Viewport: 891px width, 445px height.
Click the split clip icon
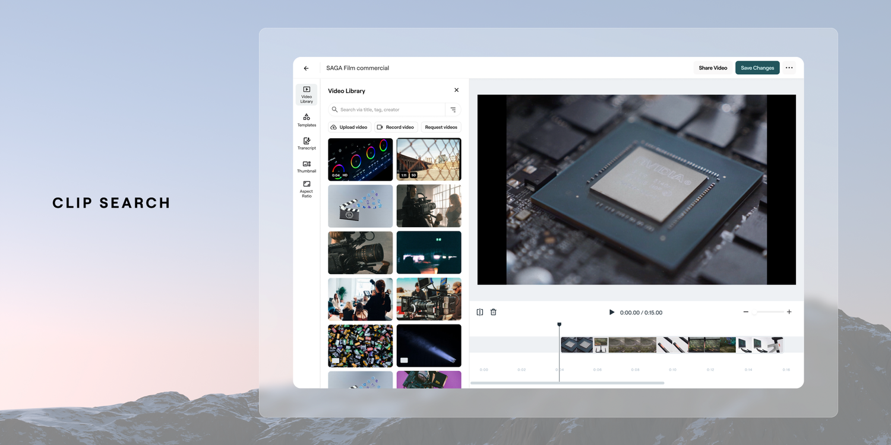point(480,312)
